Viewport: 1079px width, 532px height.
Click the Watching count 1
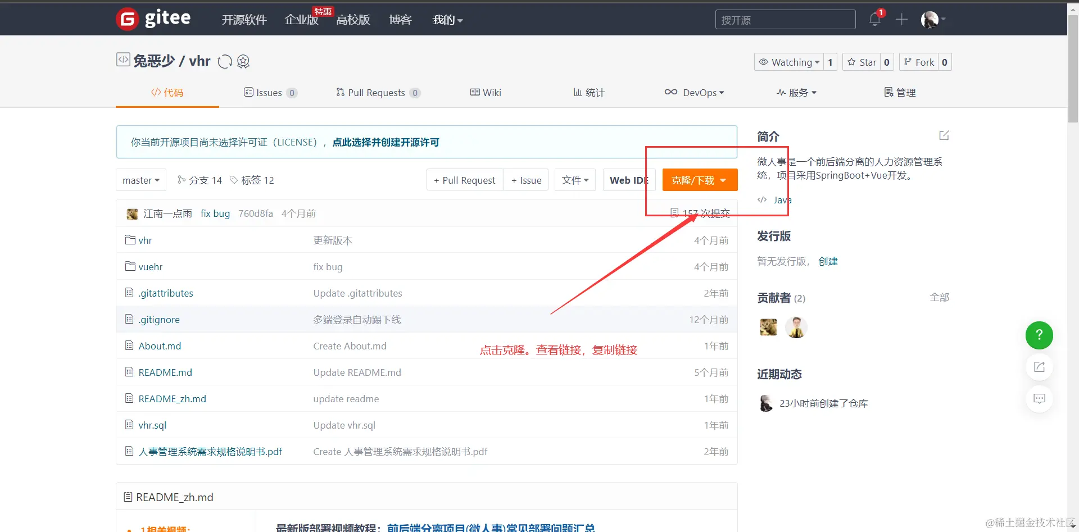point(830,62)
